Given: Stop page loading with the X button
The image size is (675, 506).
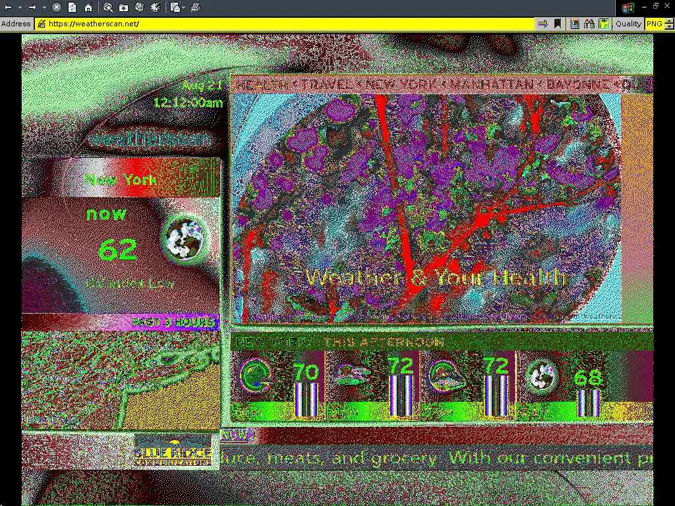Looking at the screenshot, I should coord(57,7).
